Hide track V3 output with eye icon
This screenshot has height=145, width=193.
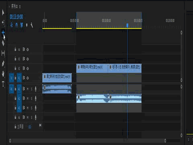pyautogui.click(x=28, y=59)
